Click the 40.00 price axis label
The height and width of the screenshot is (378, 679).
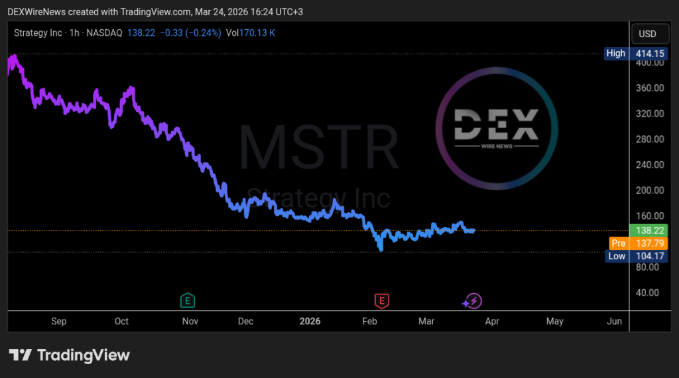tap(647, 292)
